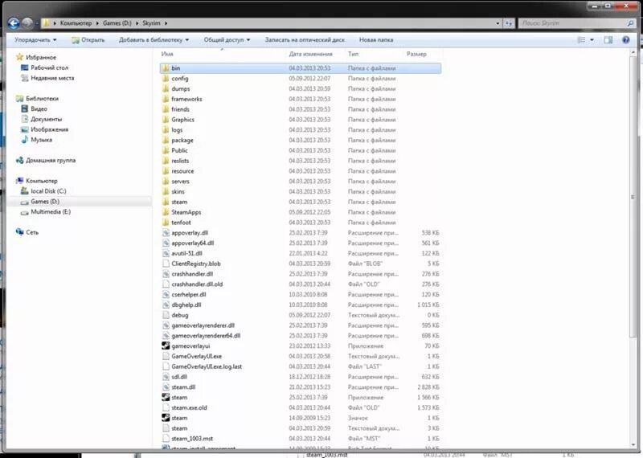Select the cserhelper.dll file name
Screen dimensions: 643x458
click(189, 294)
